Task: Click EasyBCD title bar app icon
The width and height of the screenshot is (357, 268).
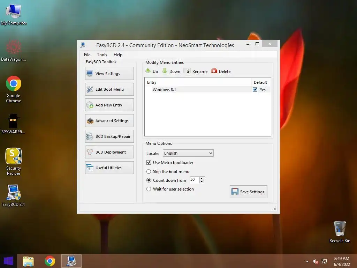Action: [83, 45]
